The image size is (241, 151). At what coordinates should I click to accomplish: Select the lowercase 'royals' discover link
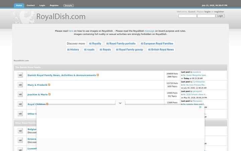point(89,50)
